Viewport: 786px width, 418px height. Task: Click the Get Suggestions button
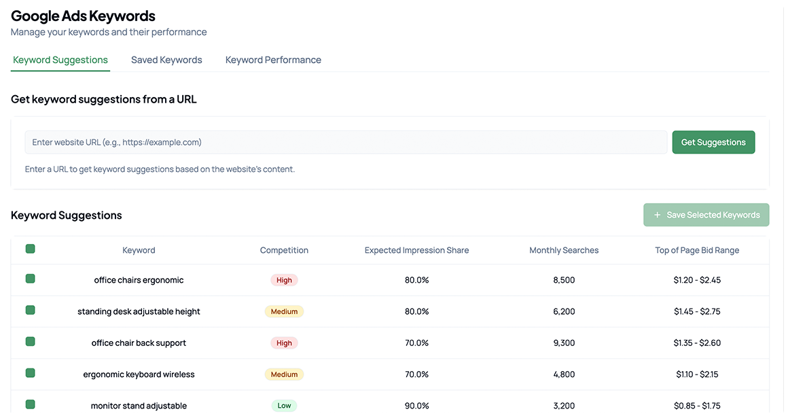point(713,143)
